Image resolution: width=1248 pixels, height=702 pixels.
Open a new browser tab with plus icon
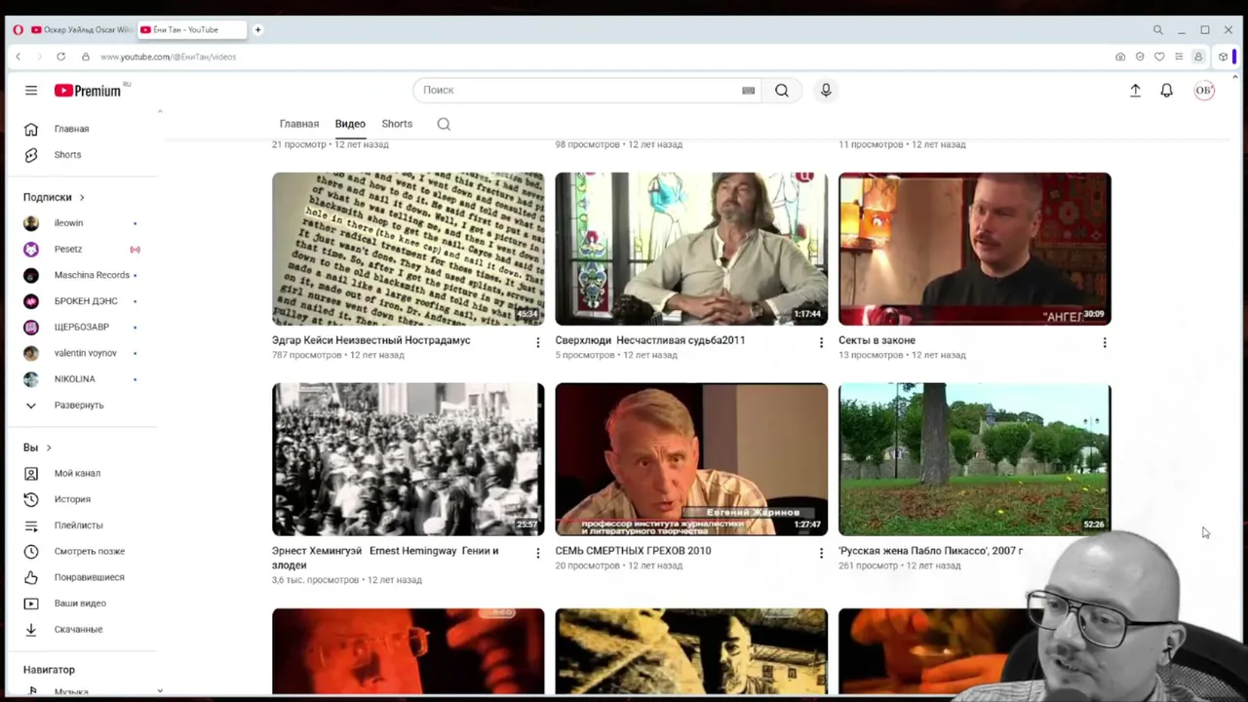click(258, 30)
